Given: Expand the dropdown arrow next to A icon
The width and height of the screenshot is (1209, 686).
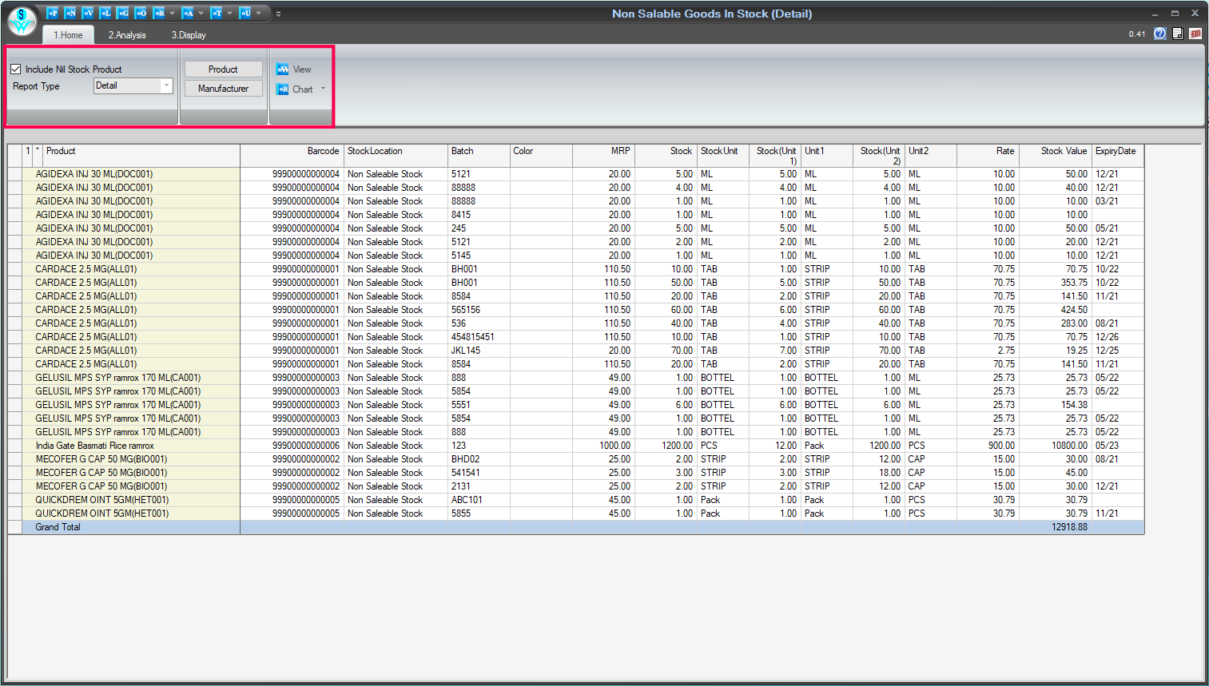Looking at the screenshot, I should [x=201, y=13].
